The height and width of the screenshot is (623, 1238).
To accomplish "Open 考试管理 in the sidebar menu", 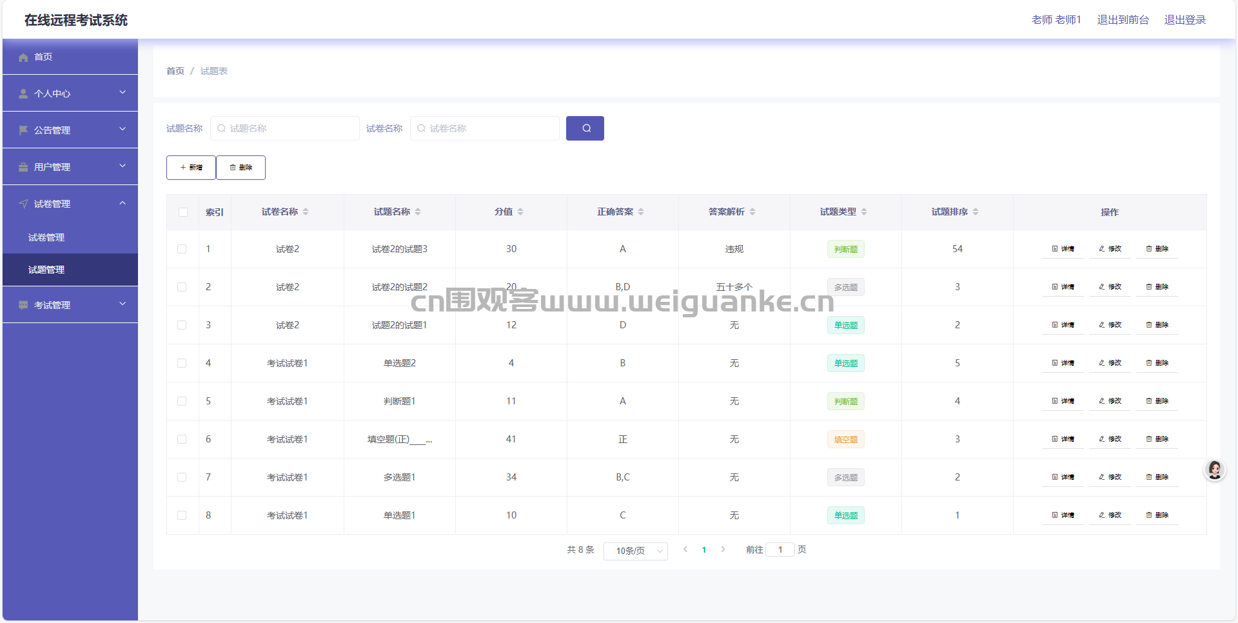I will [70, 305].
